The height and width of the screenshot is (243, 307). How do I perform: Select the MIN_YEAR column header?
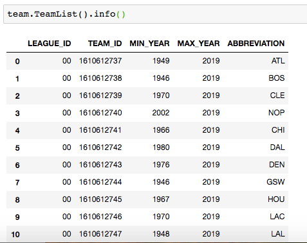149,44
